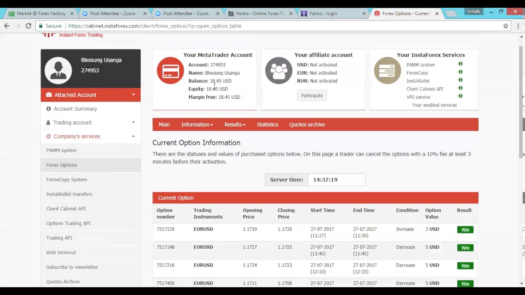Screen dimensions: 525x295
Task: Open Information dropdown menu
Action: [x=197, y=125]
